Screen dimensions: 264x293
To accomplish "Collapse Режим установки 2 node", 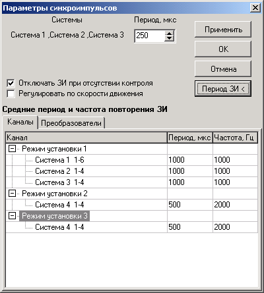I will [12, 194].
